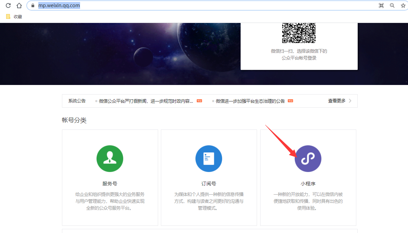Click the zoom magnifier icon in address bar

point(392,5)
